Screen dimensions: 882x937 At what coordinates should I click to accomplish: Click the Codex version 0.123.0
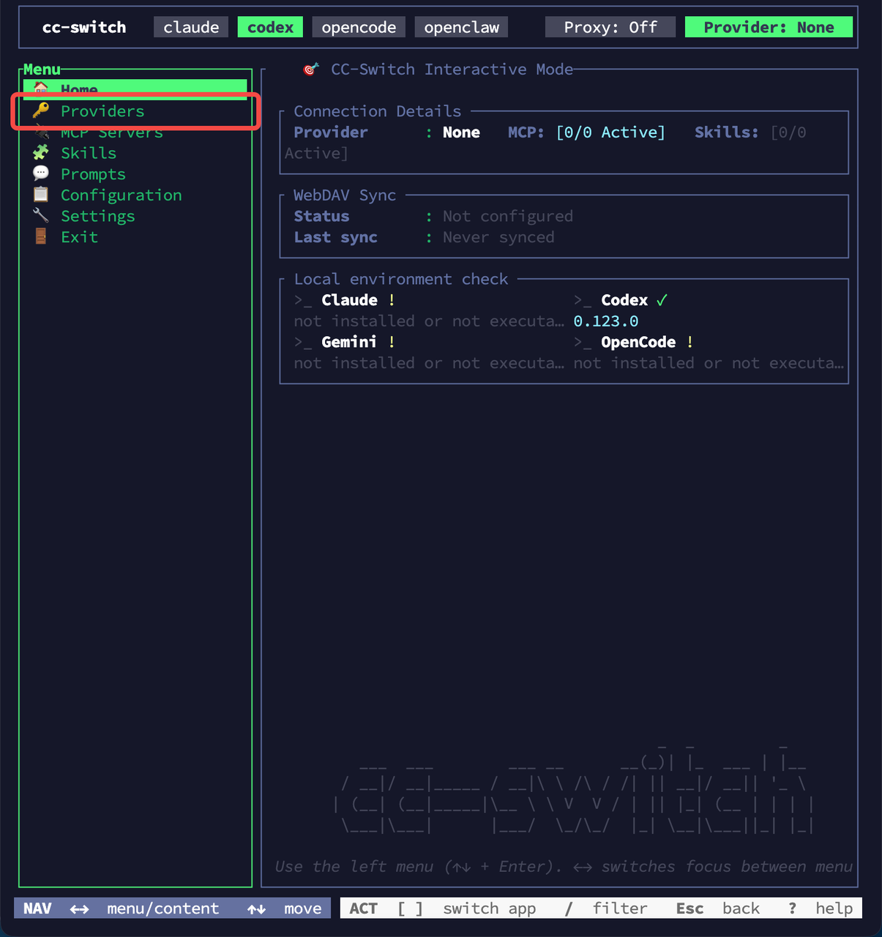pos(606,321)
